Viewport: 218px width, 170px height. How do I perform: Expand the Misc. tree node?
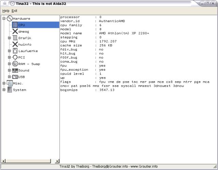point(4,83)
